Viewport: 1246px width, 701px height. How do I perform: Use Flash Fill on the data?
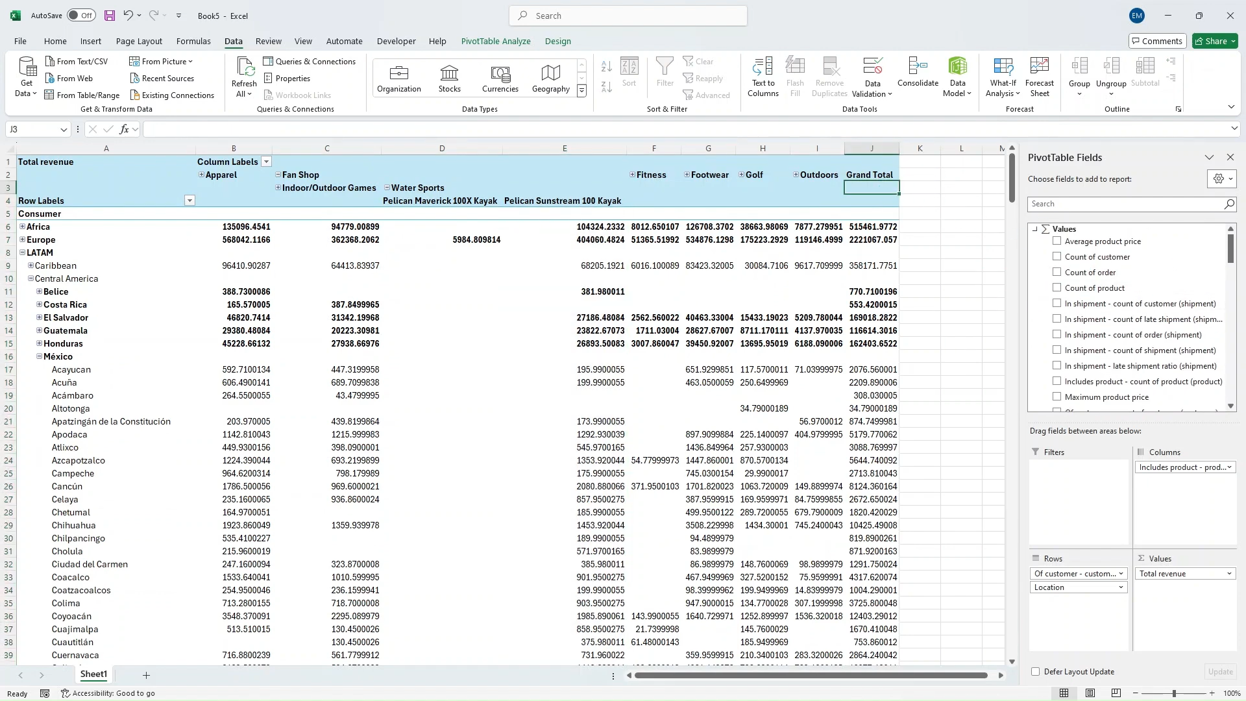[795, 76]
